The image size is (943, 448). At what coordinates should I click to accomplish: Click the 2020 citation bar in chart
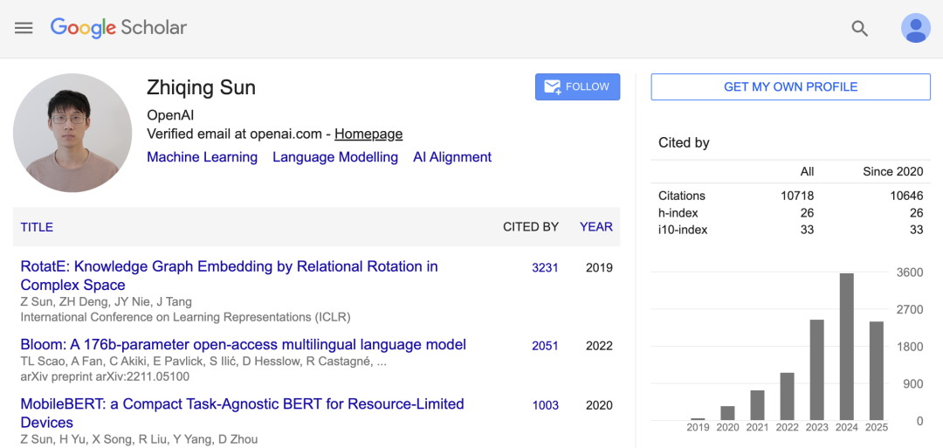[727, 413]
